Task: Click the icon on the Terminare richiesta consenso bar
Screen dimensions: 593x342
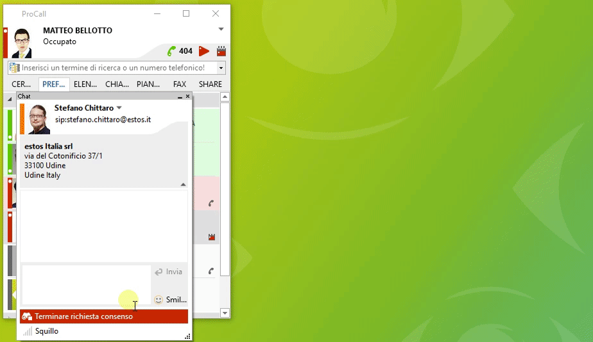Action: (x=26, y=316)
